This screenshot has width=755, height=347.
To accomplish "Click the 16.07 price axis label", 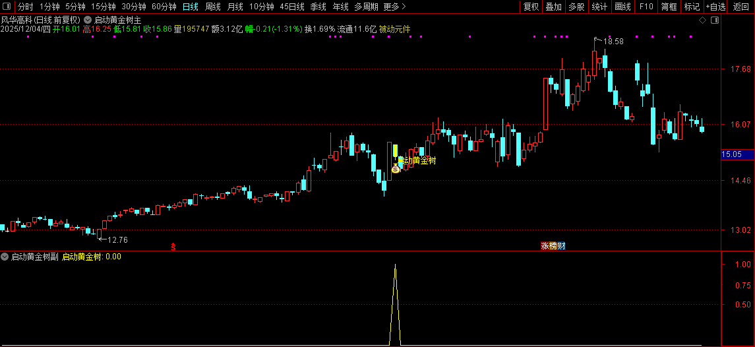I will pos(740,124).
